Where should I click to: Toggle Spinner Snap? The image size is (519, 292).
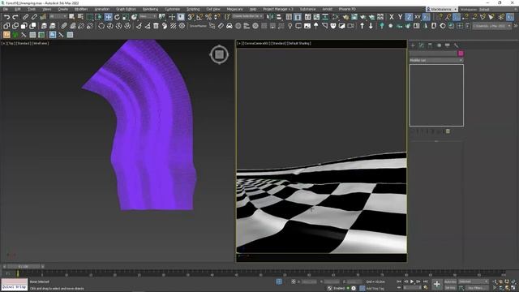pyautogui.click(x=217, y=17)
